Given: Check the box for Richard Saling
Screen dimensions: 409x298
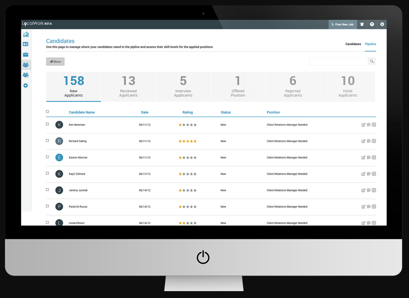Looking at the screenshot, I should click(47, 141).
